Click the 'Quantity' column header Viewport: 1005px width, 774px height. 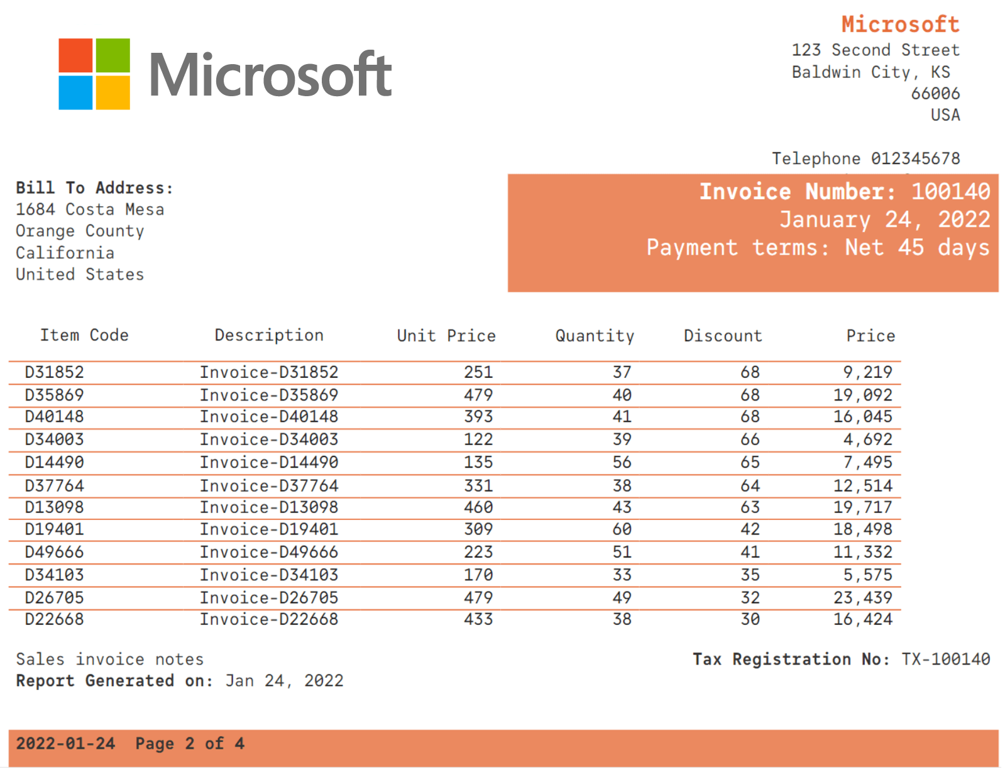(595, 336)
